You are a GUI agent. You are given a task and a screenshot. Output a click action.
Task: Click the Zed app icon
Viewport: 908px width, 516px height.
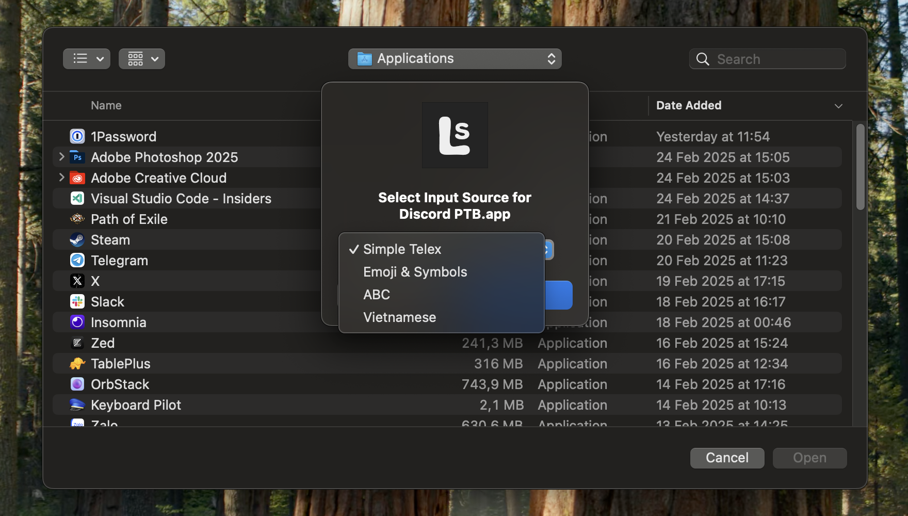coord(77,343)
